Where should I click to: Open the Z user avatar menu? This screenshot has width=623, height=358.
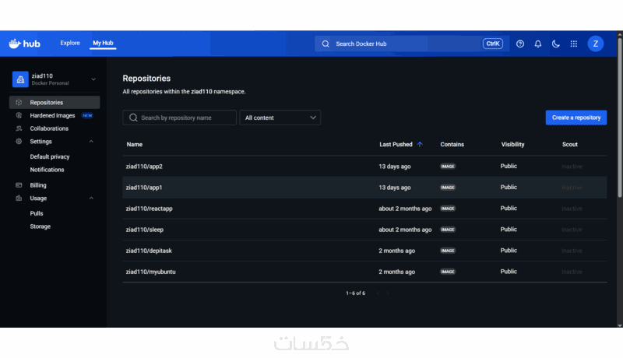coord(595,44)
